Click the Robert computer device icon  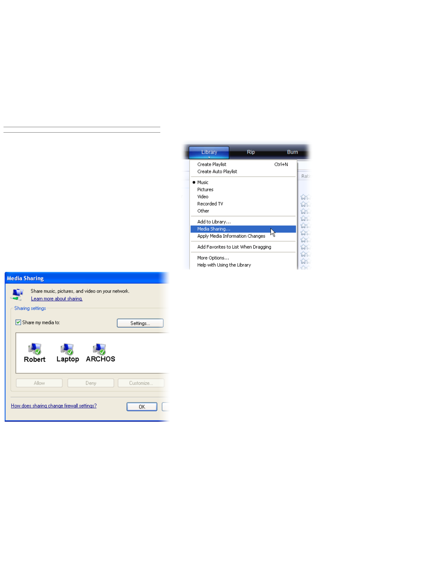(35, 349)
